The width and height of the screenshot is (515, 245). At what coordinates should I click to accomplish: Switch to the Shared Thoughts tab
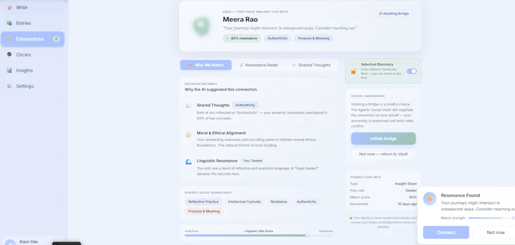(x=312, y=65)
